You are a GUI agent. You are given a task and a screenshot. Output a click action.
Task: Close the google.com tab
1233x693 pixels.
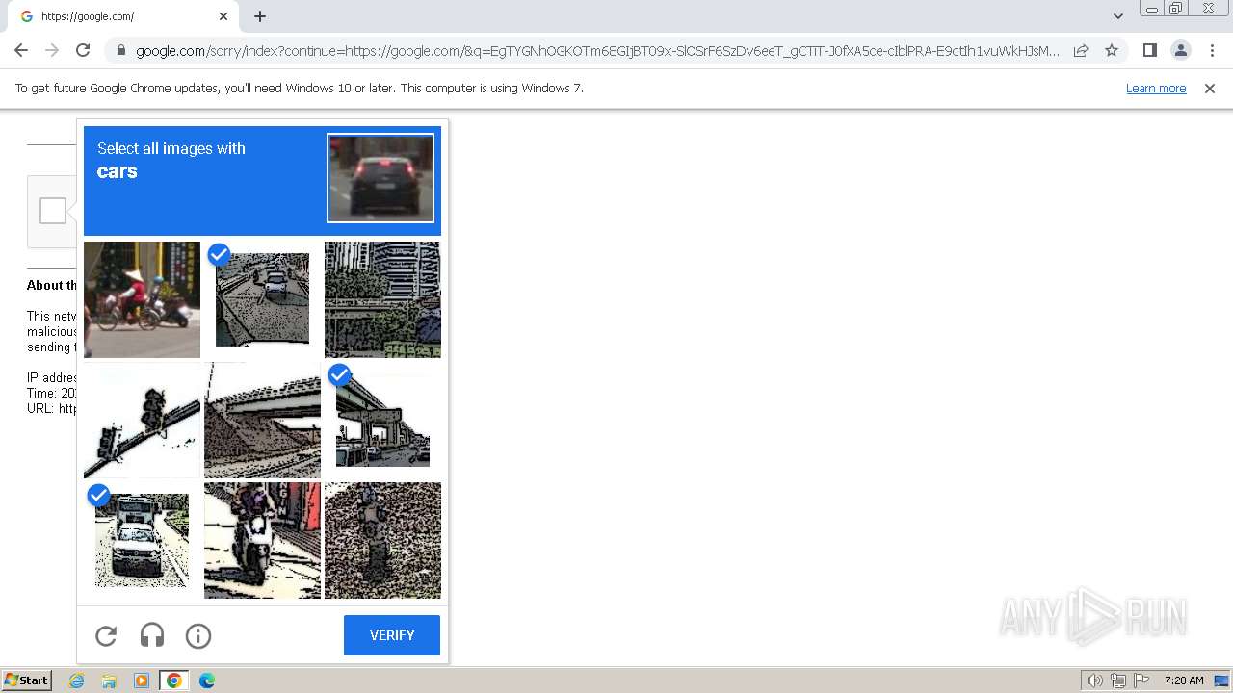(x=223, y=16)
